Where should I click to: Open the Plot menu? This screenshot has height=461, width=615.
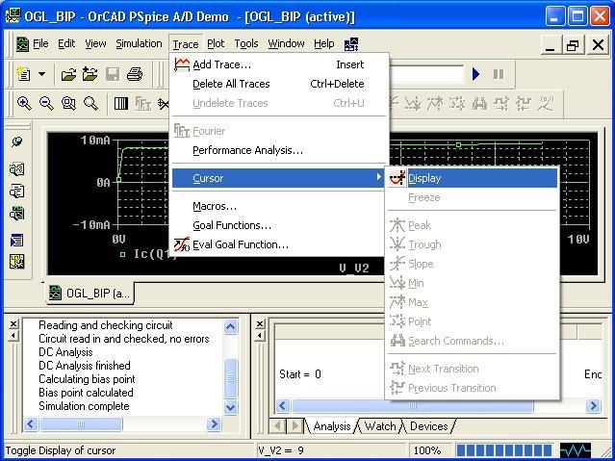216,43
